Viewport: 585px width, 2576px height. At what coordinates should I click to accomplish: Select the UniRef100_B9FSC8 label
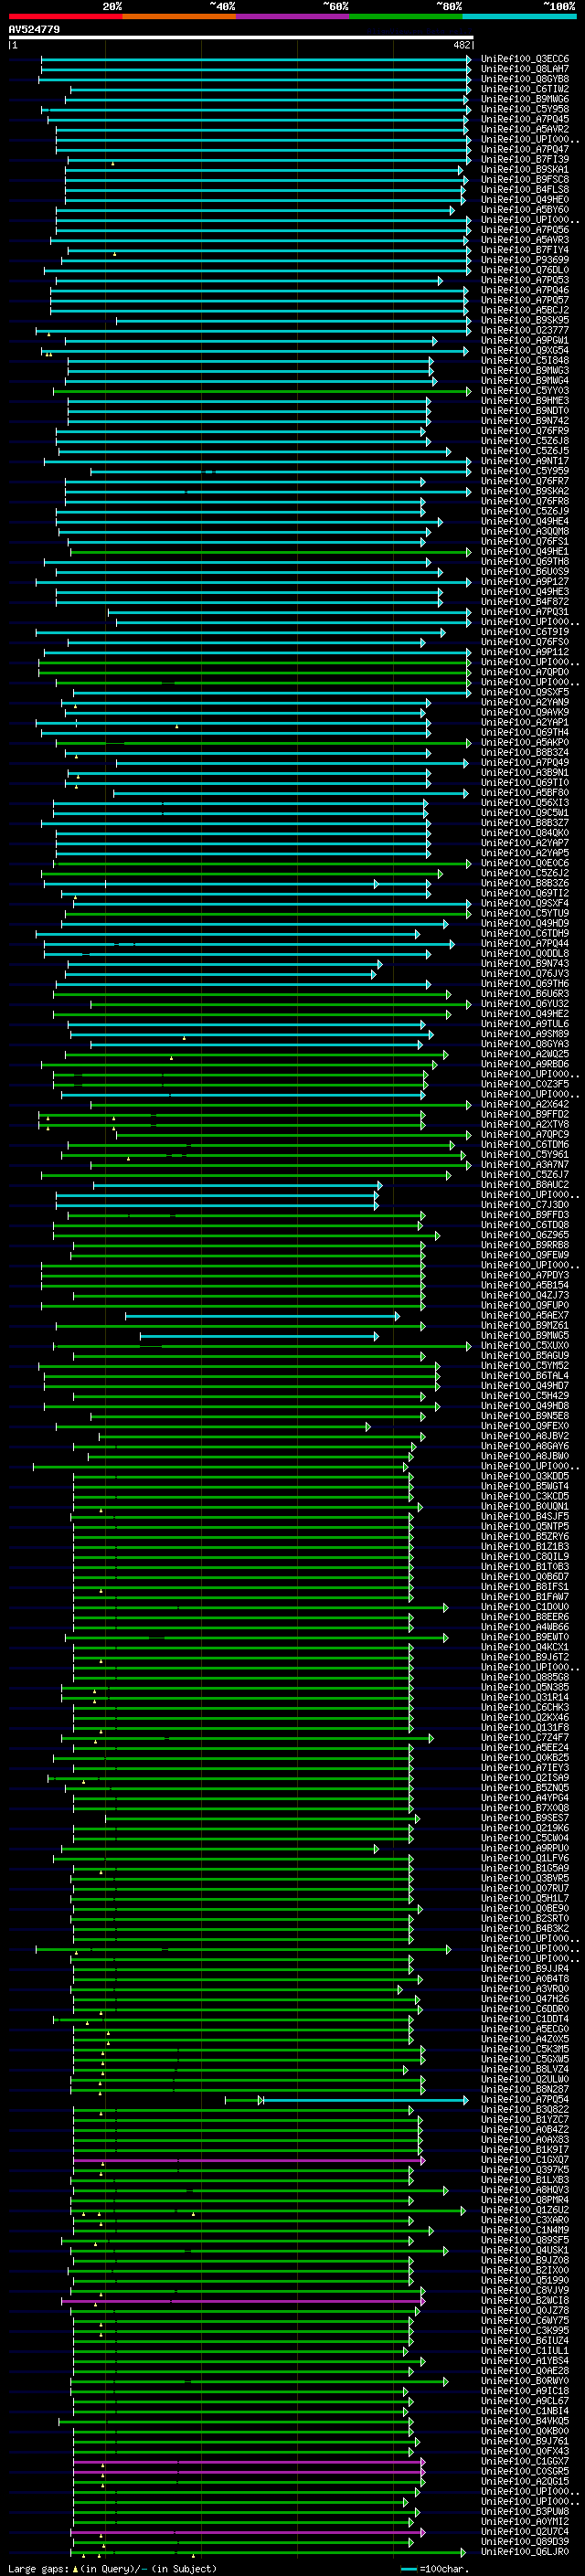click(525, 179)
